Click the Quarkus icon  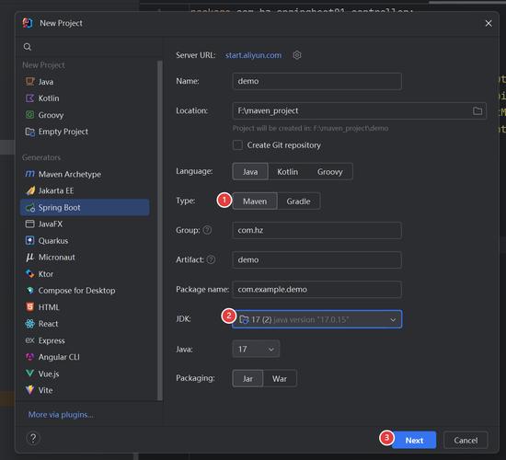click(30, 240)
